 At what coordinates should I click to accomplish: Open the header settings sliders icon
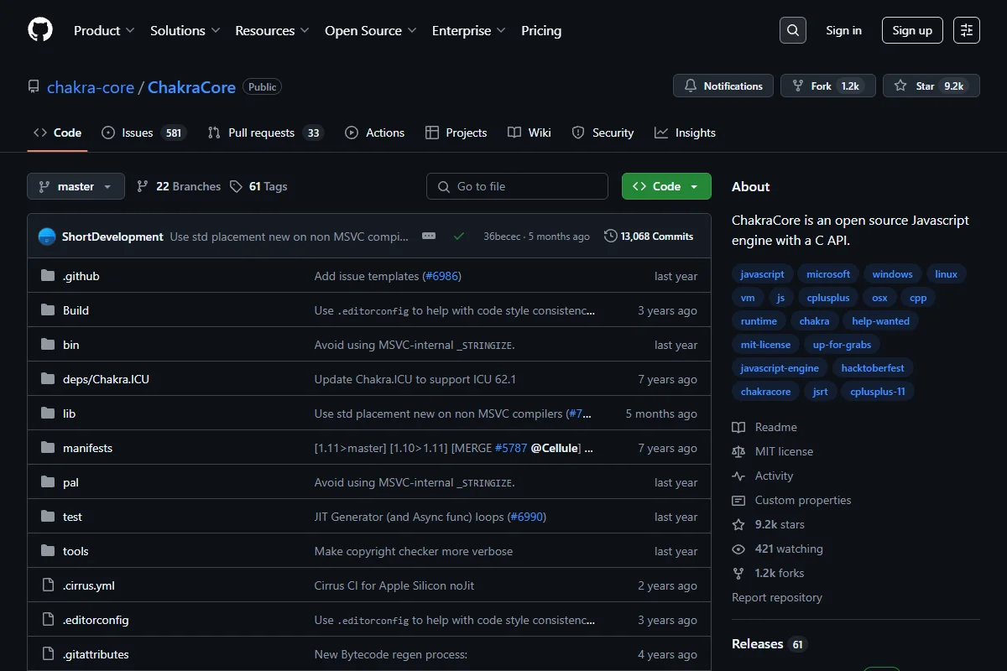967,30
